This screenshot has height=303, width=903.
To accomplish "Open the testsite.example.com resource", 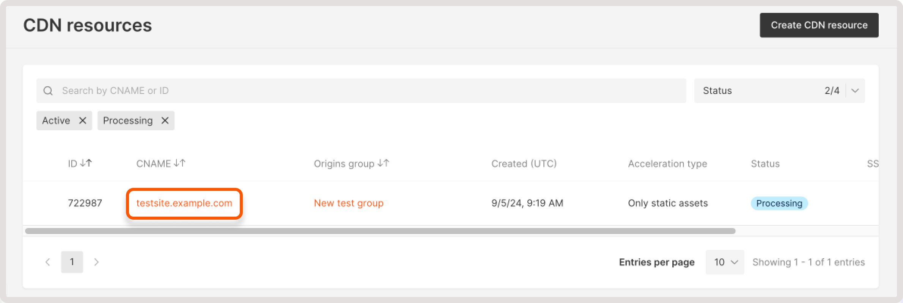I will [184, 203].
